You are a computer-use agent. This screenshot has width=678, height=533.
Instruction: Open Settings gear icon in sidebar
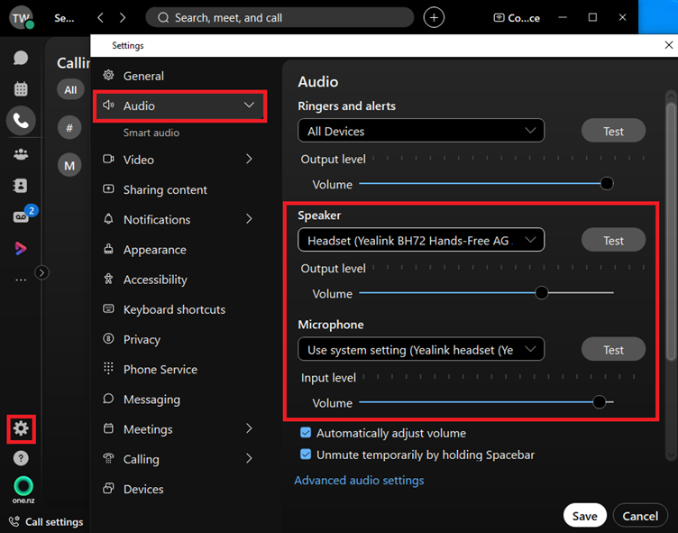click(21, 428)
